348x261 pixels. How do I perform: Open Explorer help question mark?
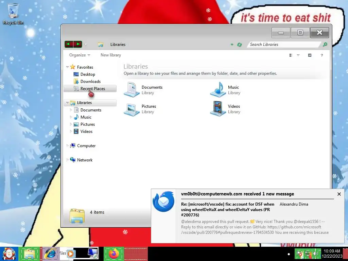322,55
